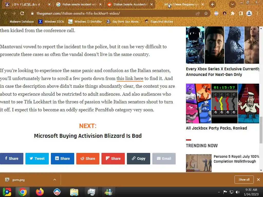Click scrollbar down arrow
This screenshot has height=197, width=263.
tap(261, 170)
